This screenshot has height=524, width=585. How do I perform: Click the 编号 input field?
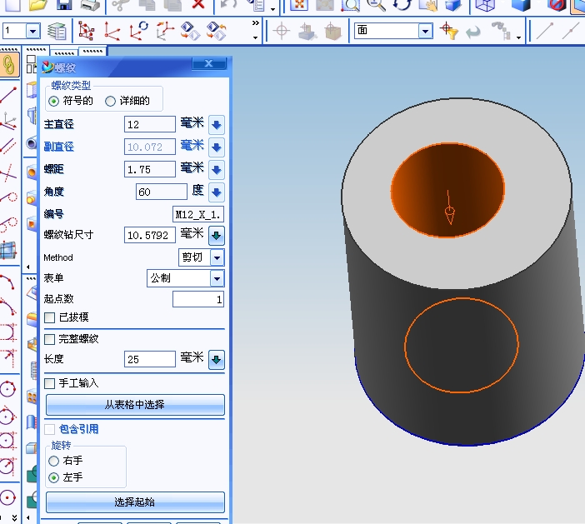[x=198, y=214]
